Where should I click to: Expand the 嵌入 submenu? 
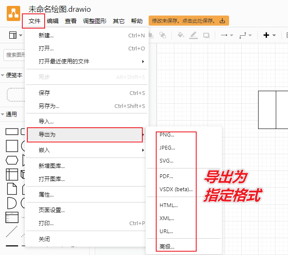click(87, 150)
